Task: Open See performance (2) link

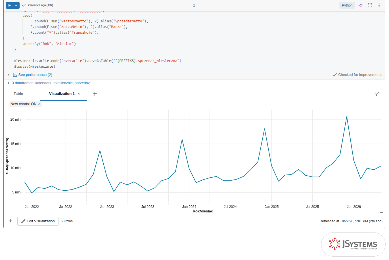Action: [x=35, y=75]
